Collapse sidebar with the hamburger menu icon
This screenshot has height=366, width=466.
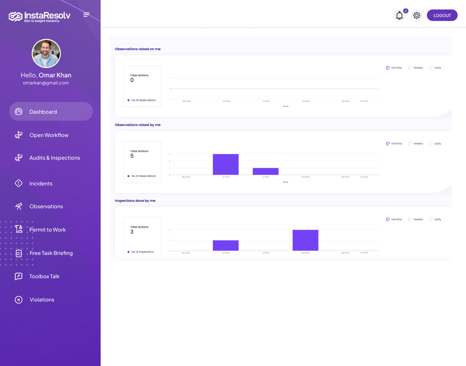86,15
